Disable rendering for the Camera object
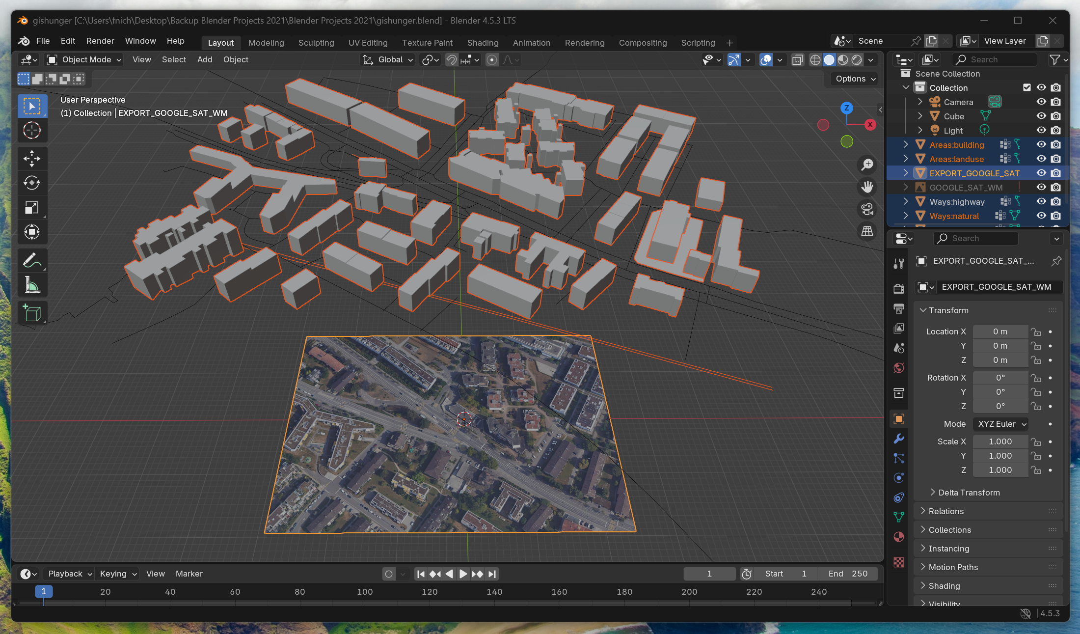Image resolution: width=1080 pixels, height=634 pixels. click(1056, 102)
